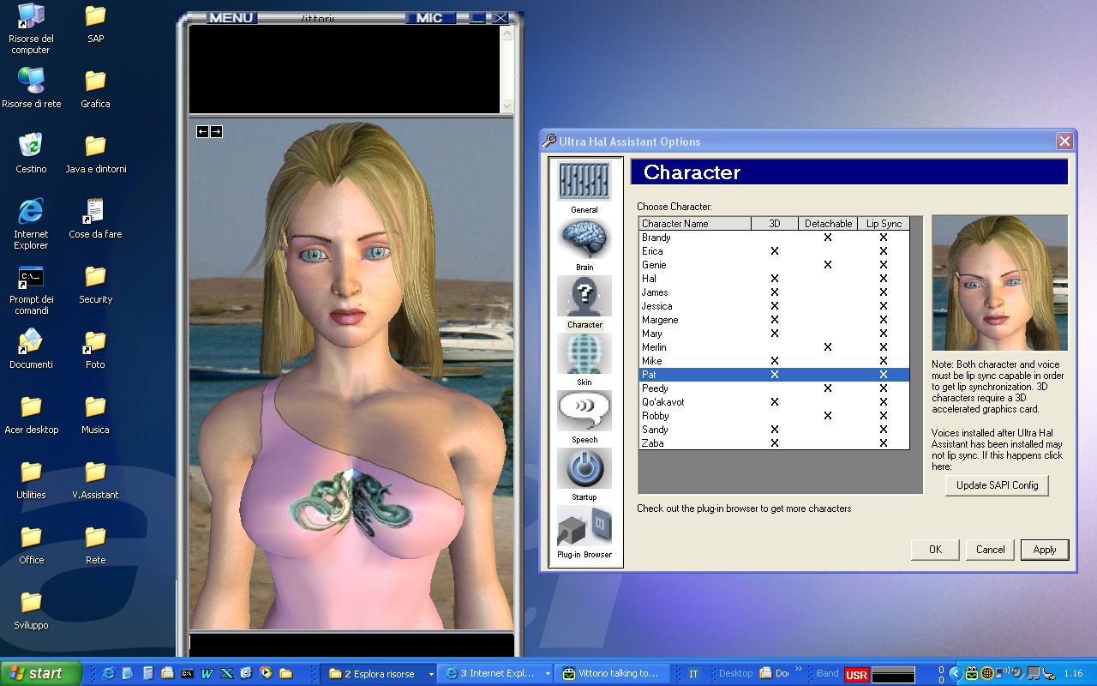Select the James character row
Viewport: 1097px width, 686px height.
tap(773, 292)
